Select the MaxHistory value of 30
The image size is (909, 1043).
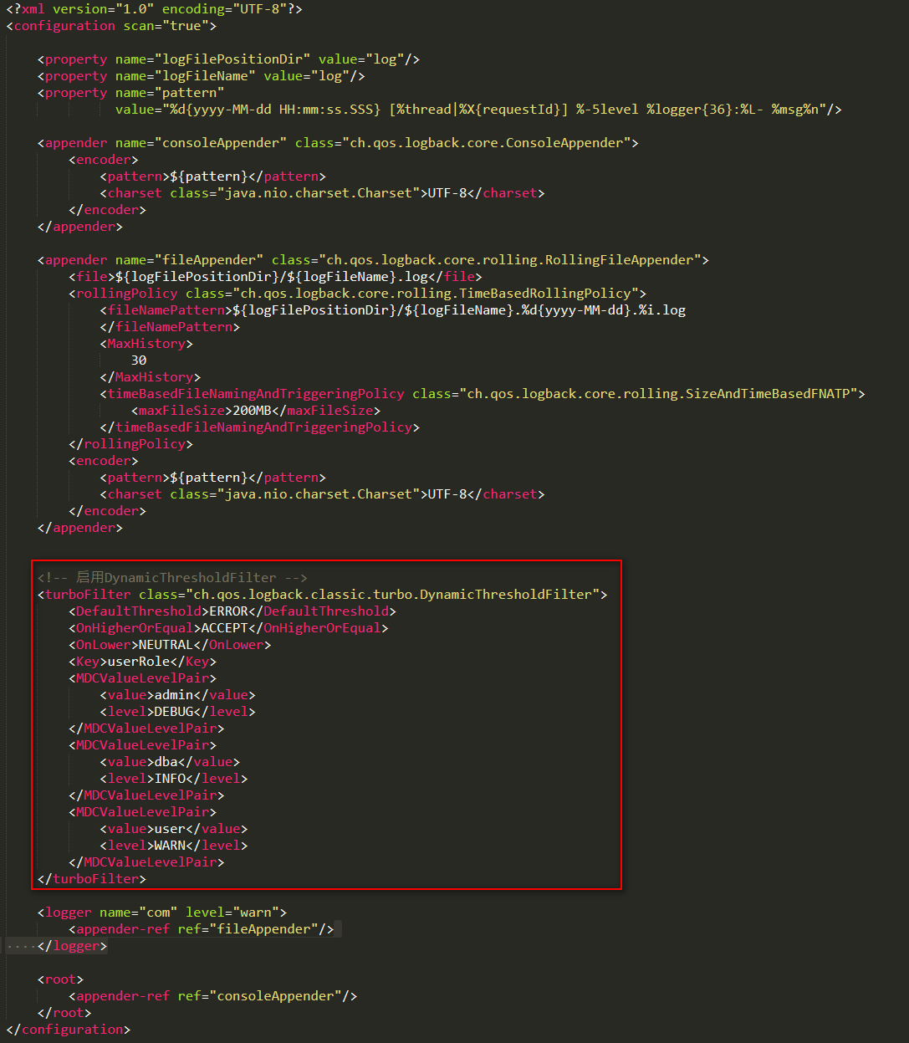tap(138, 360)
